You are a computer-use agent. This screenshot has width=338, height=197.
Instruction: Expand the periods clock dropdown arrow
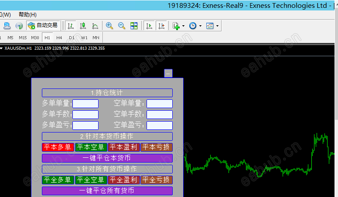coord(201,26)
